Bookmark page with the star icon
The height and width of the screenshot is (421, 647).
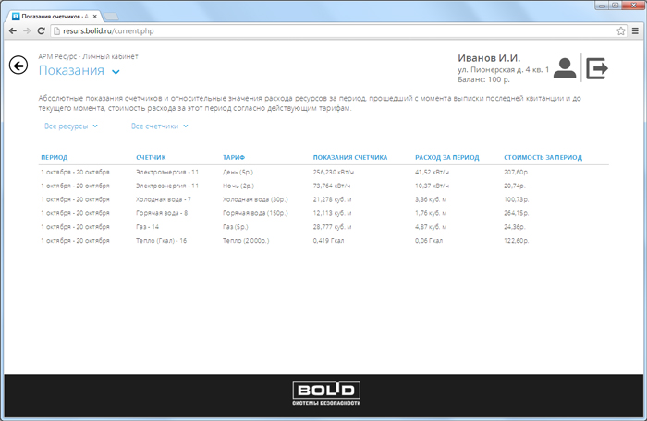coord(620,30)
